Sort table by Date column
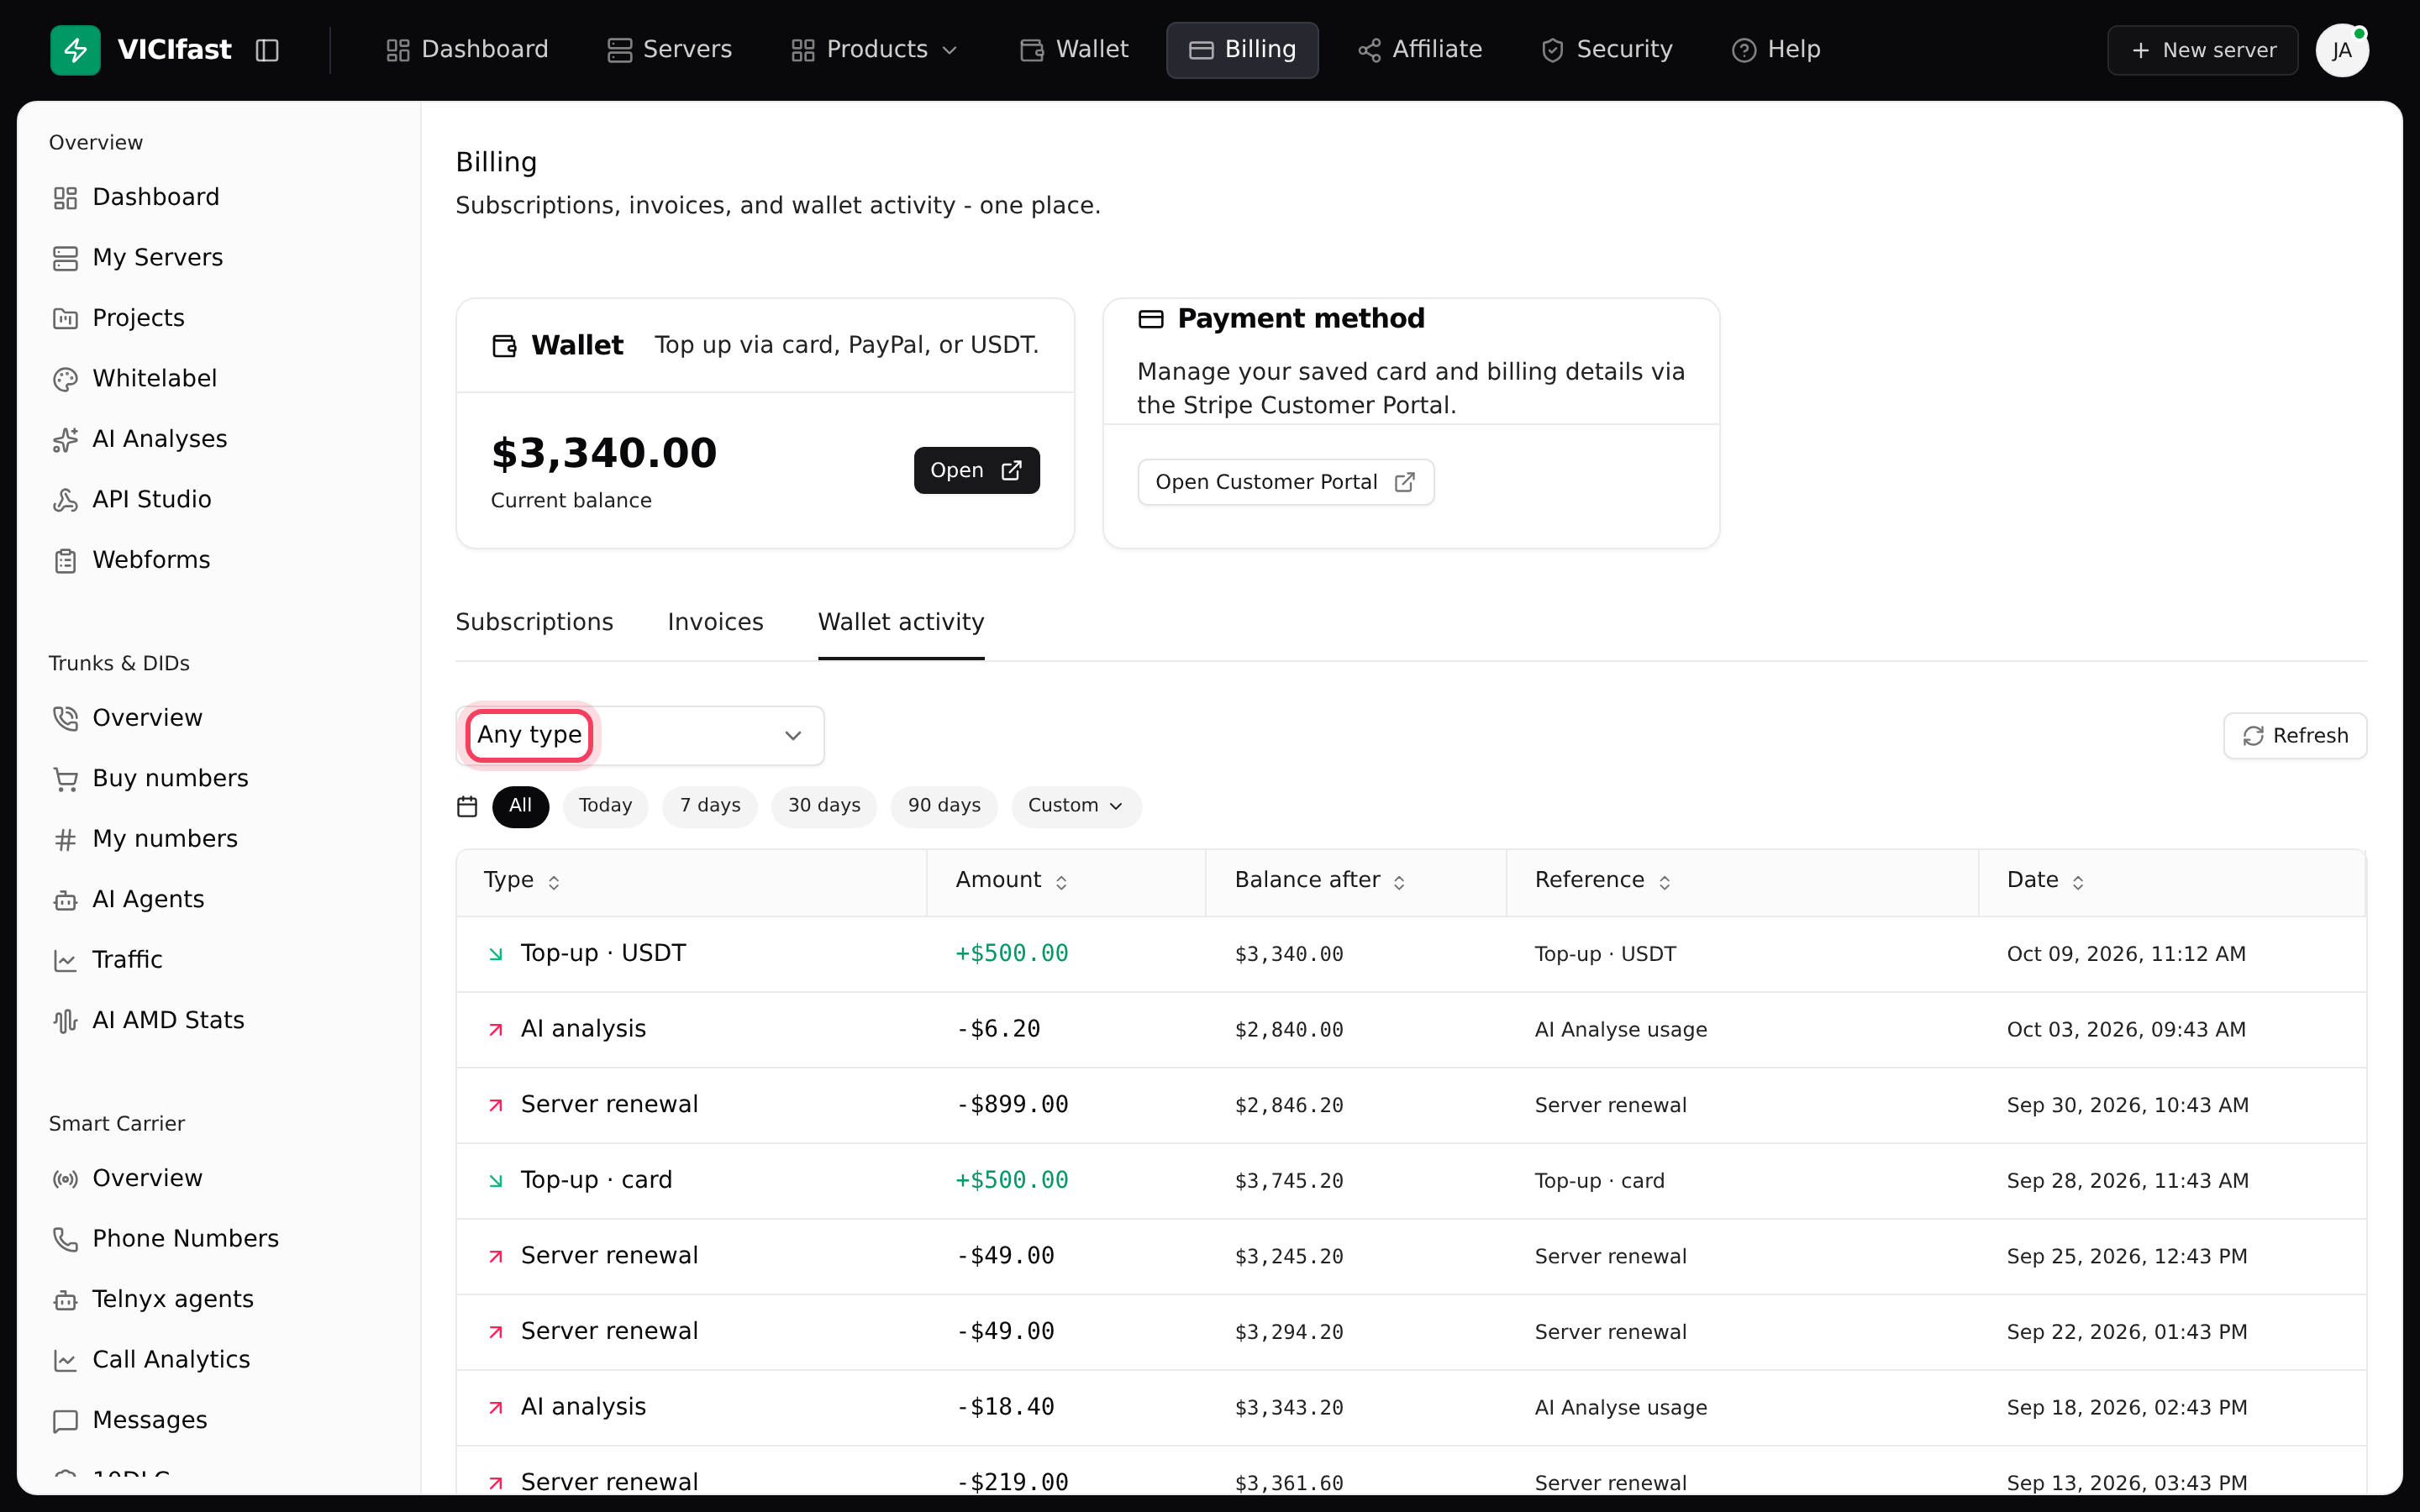Screen dimensions: 2420x1512 pos(2046,881)
